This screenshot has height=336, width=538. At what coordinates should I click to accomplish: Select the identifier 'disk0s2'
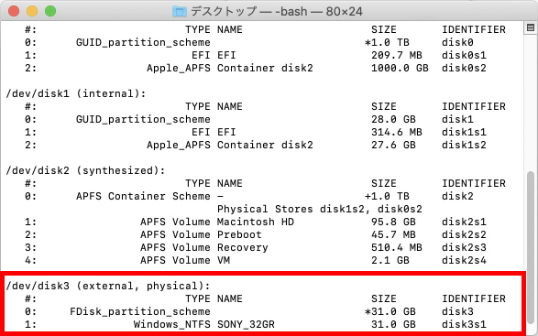[464, 68]
